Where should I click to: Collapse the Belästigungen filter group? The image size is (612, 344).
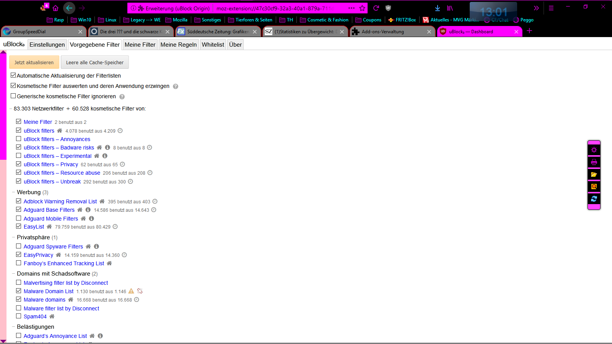[x=13, y=327]
